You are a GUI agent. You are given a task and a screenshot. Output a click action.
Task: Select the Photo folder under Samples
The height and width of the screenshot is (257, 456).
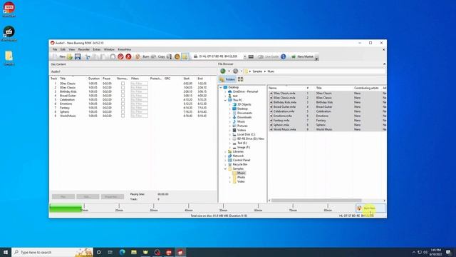click(x=241, y=177)
